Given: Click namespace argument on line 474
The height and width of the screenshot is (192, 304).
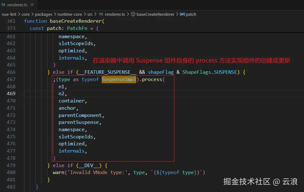Looking at the screenshot, I should [72, 130].
